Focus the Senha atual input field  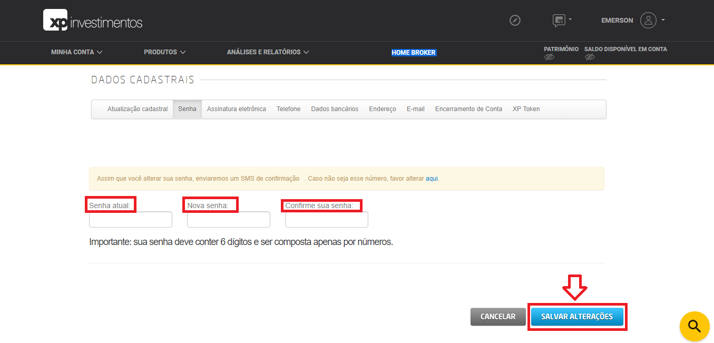pos(131,219)
